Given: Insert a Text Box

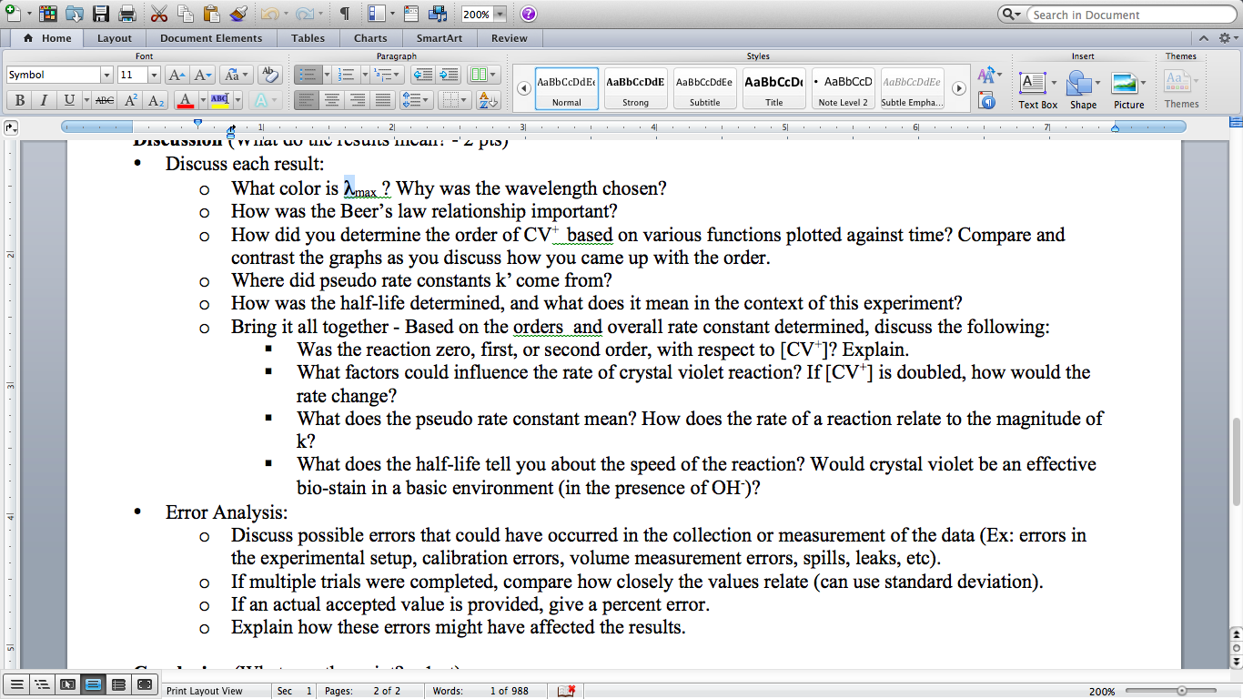Looking at the screenshot, I should 1038,89.
